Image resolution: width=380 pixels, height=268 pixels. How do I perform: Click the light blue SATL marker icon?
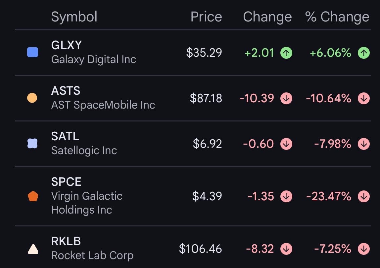(x=32, y=143)
